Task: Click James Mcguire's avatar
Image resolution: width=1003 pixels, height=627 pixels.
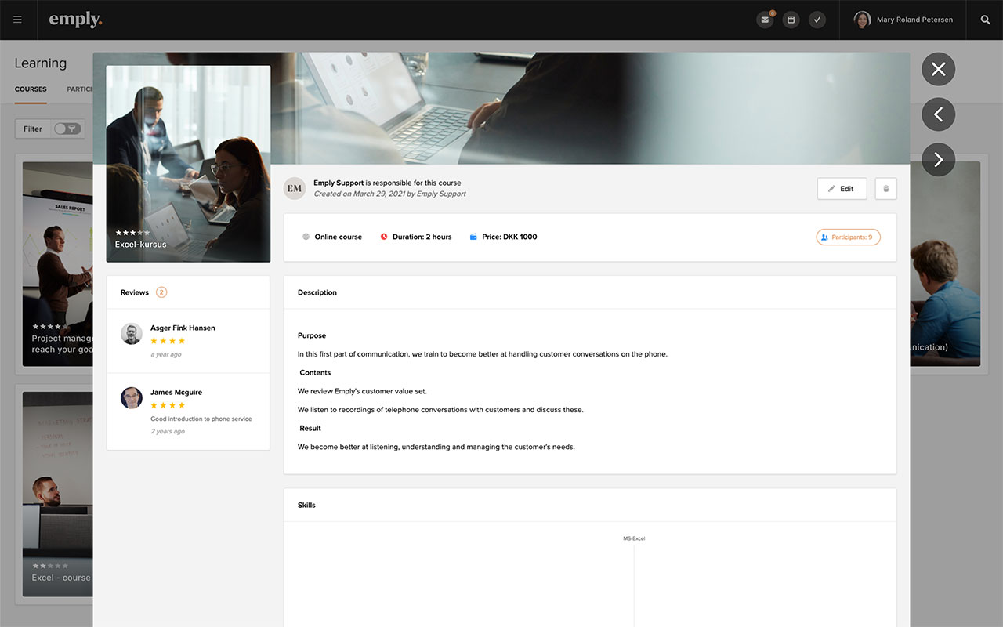Action: click(131, 398)
